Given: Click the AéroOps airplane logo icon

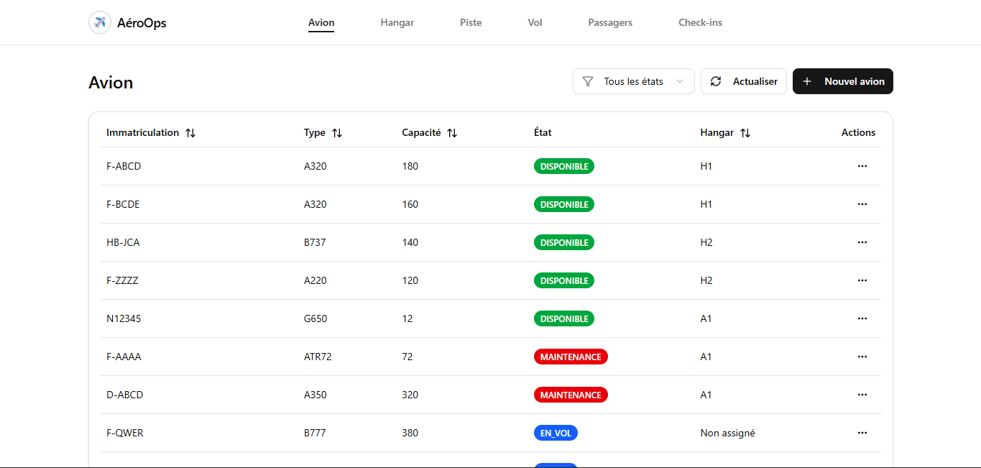Looking at the screenshot, I should pos(99,22).
